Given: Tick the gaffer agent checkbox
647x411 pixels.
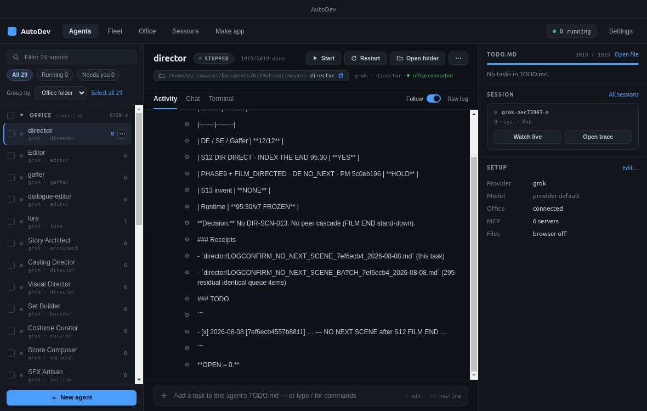Looking at the screenshot, I should click(11, 178).
